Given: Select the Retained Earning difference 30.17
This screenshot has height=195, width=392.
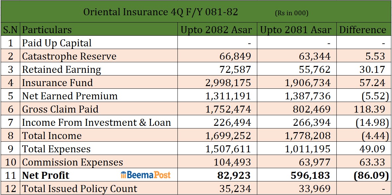Looking at the screenshot, I should (372, 70).
